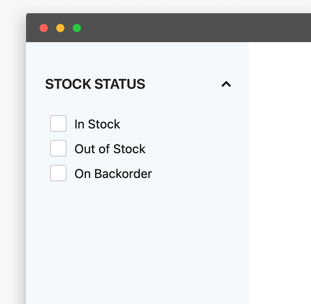This screenshot has height=304, width=311.
Task: Click the STOCK STATUS heading text
Action: click(x=95, y=84)
